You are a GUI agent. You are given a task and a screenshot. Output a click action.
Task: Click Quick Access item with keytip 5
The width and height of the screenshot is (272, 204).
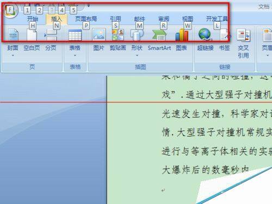pyautogui.click(x=73, y=10)
